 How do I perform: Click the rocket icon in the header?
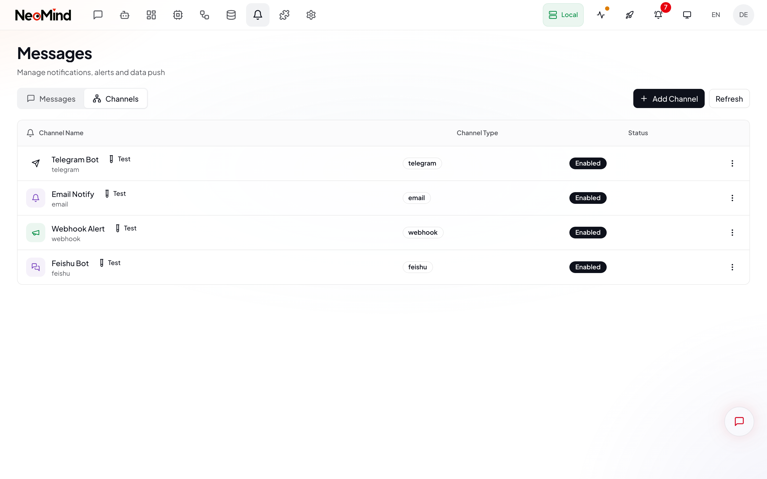tap(630, 15)
